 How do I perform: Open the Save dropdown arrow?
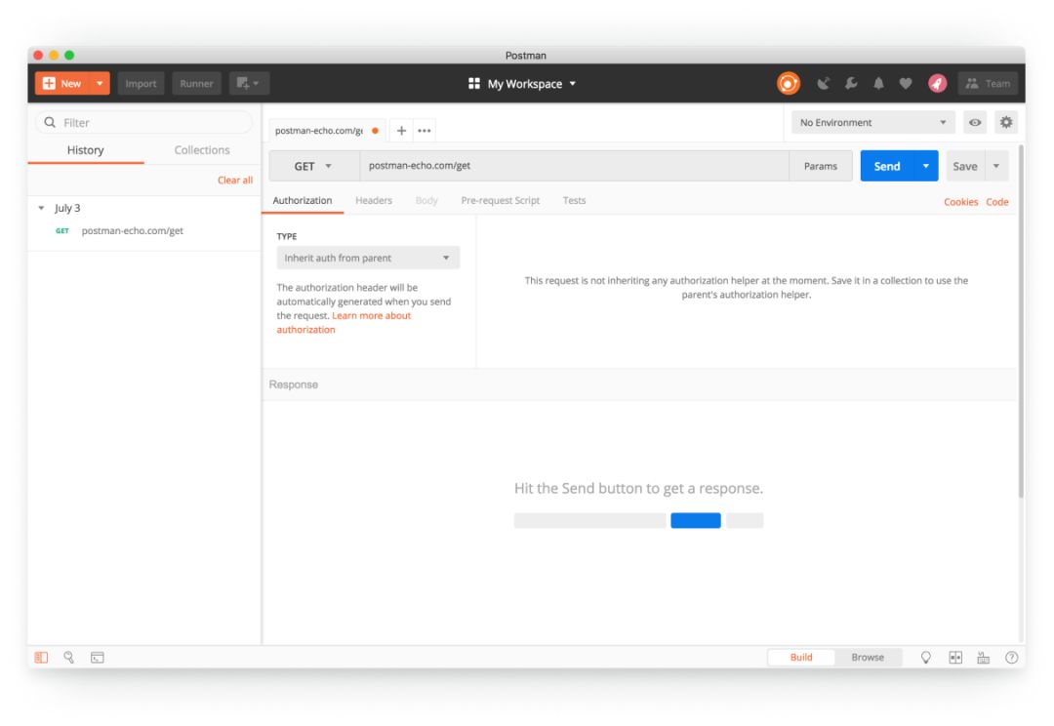coord(996,166)
